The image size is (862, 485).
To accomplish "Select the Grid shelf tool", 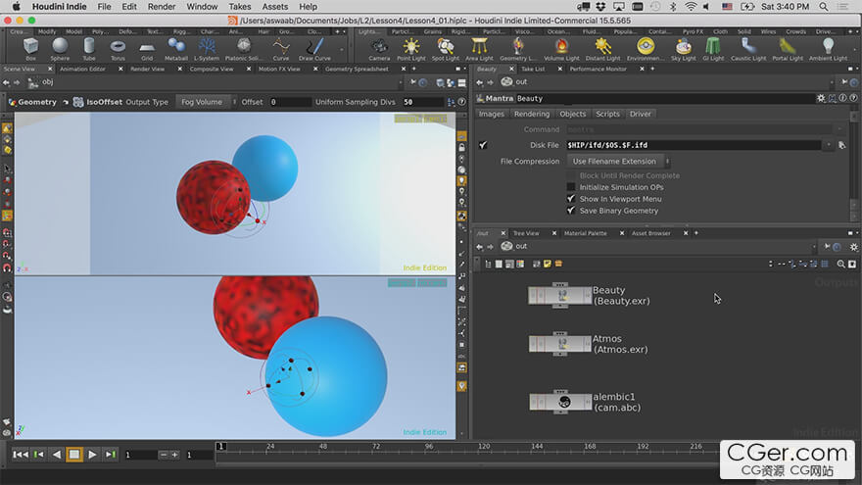I will point(147,49).
